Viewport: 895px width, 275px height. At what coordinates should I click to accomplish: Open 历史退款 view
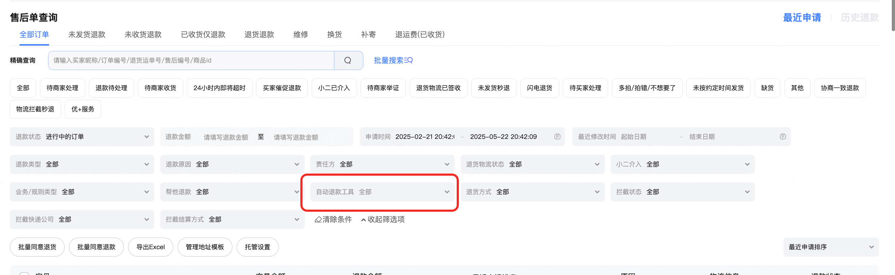pos(860,18)
